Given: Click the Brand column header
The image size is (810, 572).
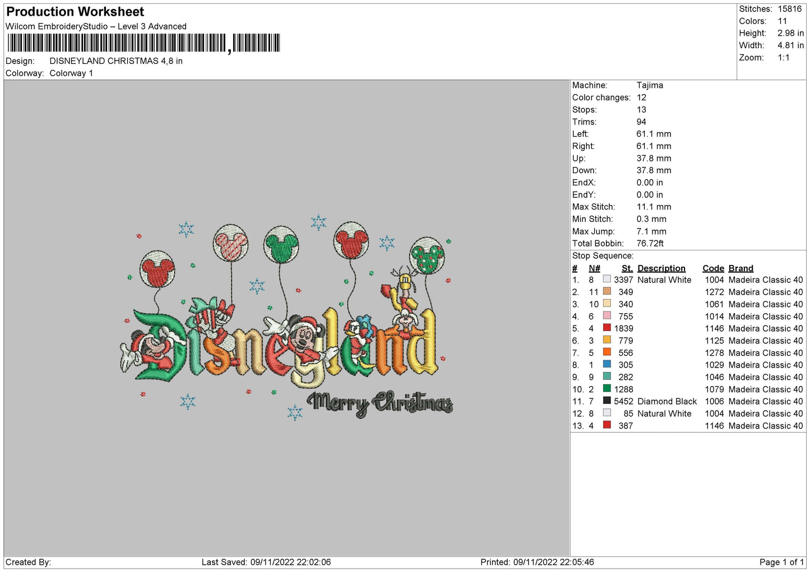Looking at the screenshot, I should coord(741,268).
